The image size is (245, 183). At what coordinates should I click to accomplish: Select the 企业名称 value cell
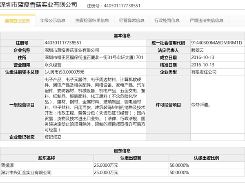(95, 50)
